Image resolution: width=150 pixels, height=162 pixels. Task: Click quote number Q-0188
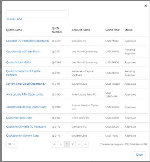56,107
